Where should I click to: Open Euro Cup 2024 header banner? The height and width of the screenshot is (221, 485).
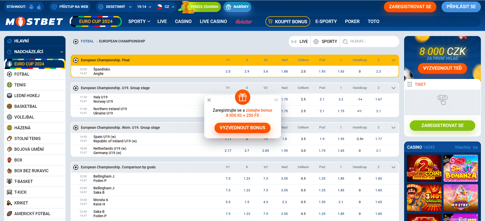[96, 21]
